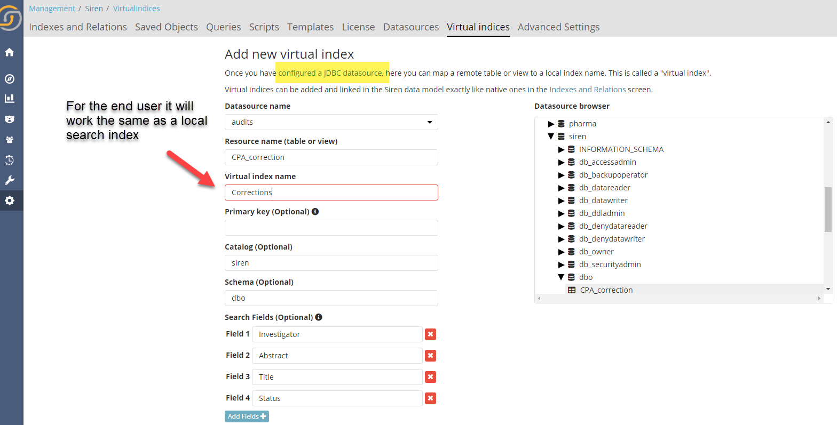Expand the db_accessadmin arrow

tap(562, 162)
